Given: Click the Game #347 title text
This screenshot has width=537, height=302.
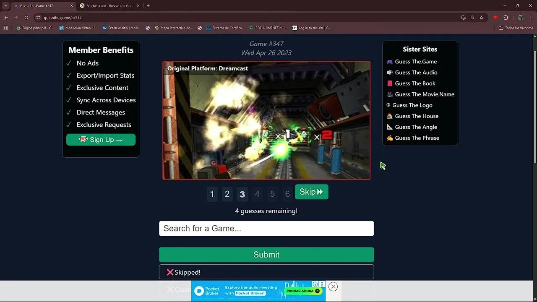Looking at the screenshot, I should pyautogui.click(x=266, y=44).
